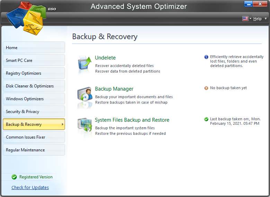Select Registry Optimizers in sidebar
The height and width of the screenshot is (197, 270).
[34, 73]
